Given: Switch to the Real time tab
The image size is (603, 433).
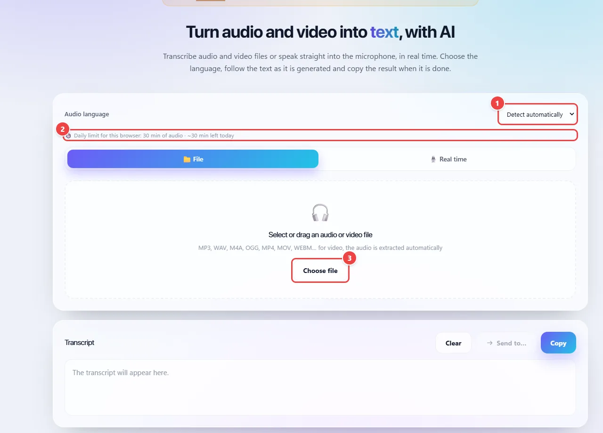Looking at the screenshot, I should (448, 159).
